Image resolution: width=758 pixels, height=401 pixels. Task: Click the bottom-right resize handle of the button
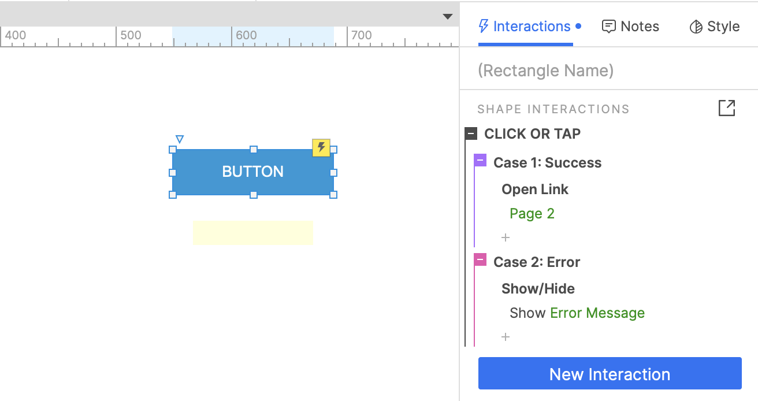(333, 195)
